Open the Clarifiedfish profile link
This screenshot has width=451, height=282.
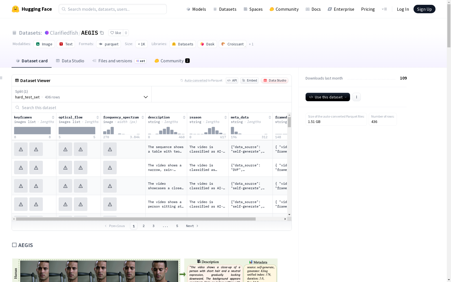64,33
